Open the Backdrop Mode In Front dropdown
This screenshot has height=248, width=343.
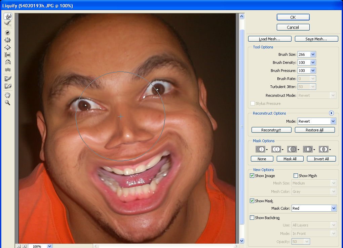pyautogui.click(x=314, y=233)
